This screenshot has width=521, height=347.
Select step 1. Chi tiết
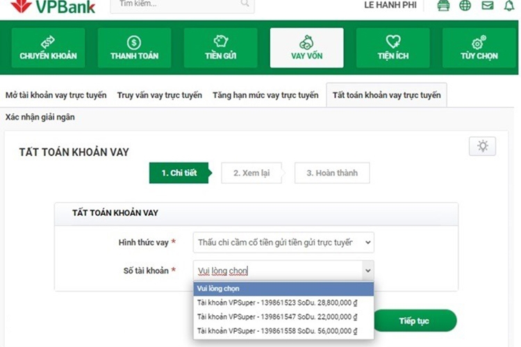tap(179, 173)
